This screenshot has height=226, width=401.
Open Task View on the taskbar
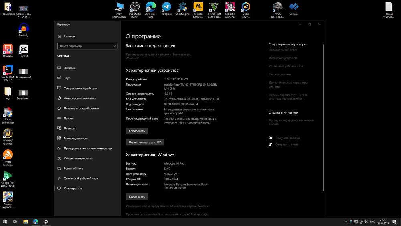pyautogui.click(x=15, y=222)
